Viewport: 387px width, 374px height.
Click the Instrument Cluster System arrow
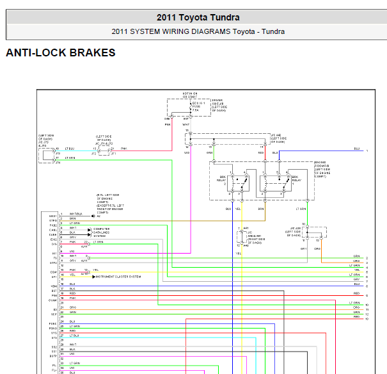pyautogui.click(x=94, y=277)
